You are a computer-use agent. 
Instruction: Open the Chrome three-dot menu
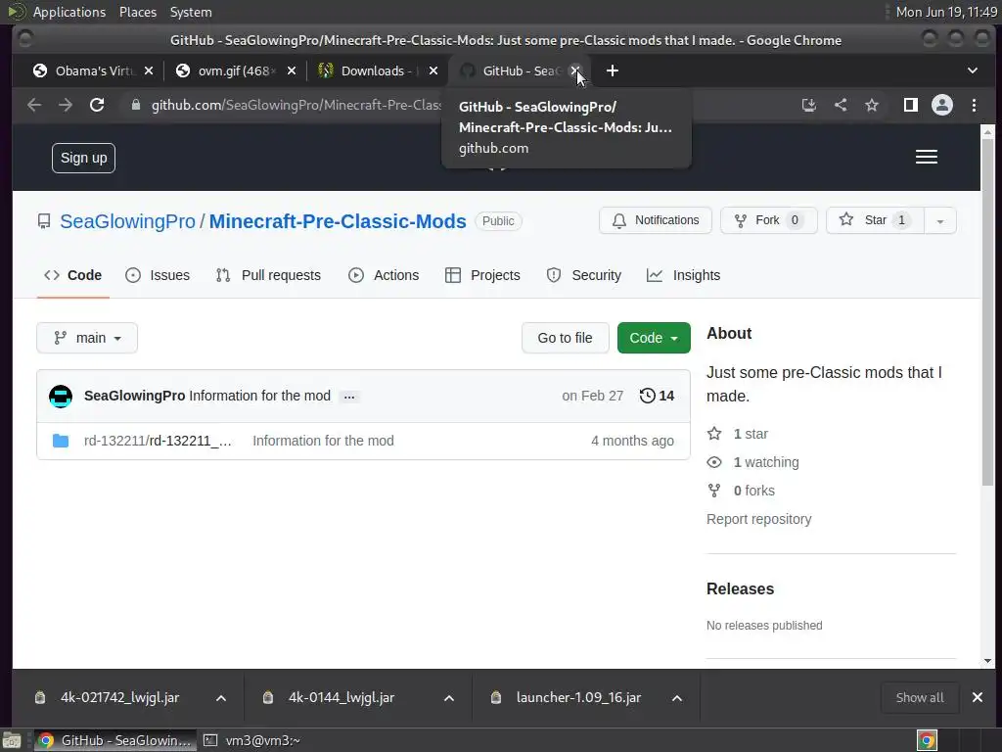point(974,105)
